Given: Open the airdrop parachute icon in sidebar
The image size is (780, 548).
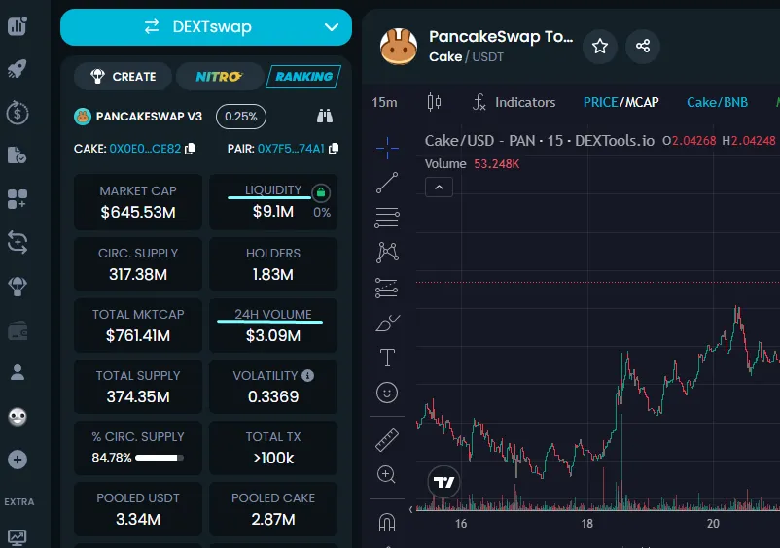Looking at the screenshot, I should pos(18,287).
